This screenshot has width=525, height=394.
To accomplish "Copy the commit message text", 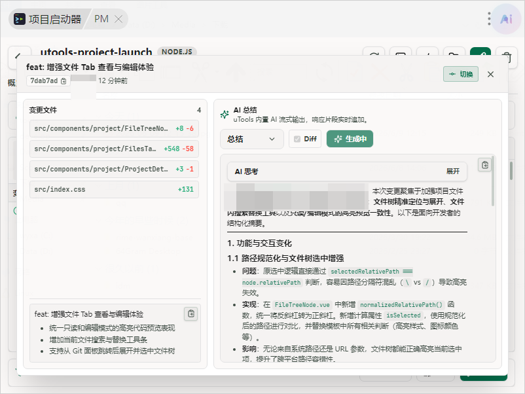I will click(191, 313).
